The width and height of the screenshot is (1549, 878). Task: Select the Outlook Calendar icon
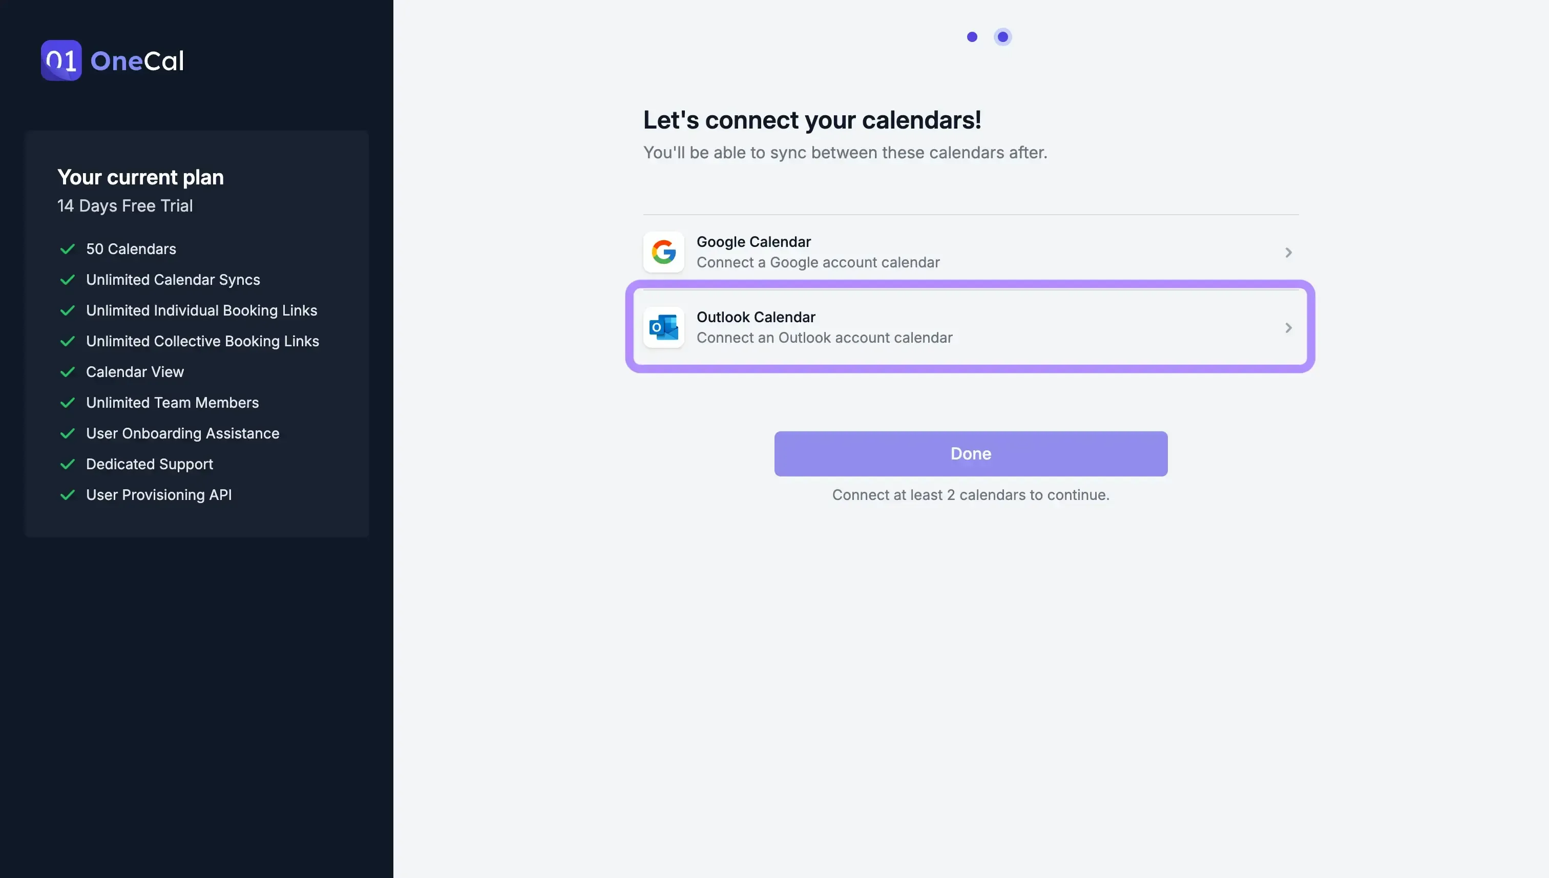[x=664, y=327]
